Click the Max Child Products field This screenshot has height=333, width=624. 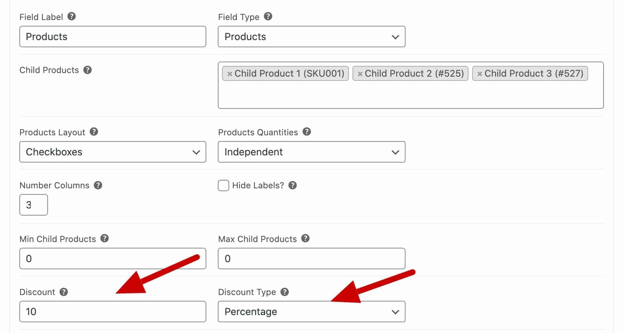tap(312, 259)
